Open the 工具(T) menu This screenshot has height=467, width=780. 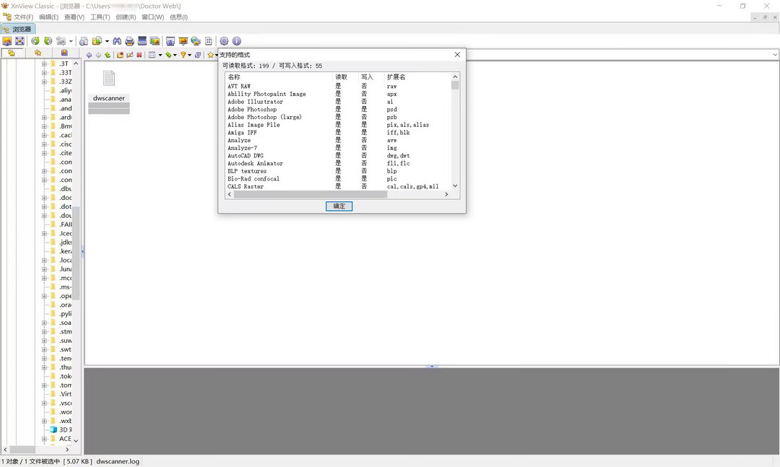click(x=100, y=17)
